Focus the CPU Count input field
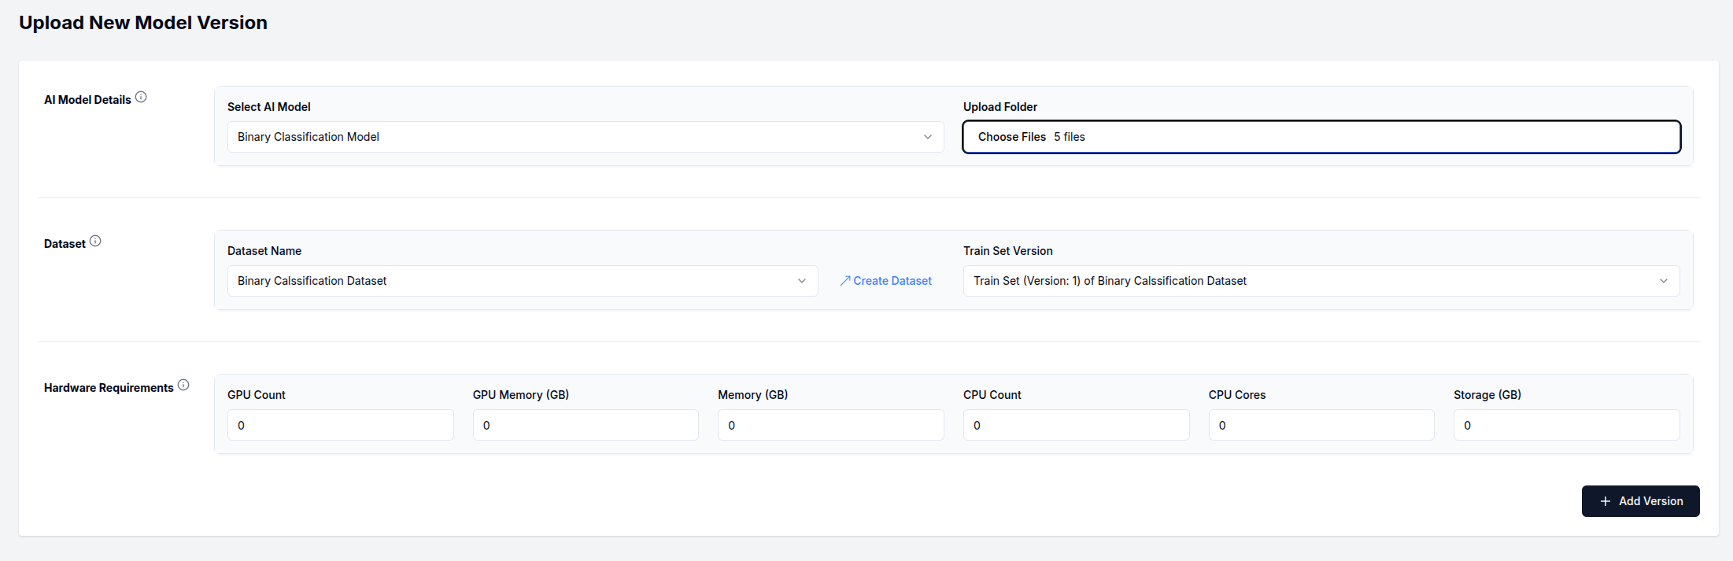The width and height of the screenshot is (1733, 561). click(x=1076, y=425)
